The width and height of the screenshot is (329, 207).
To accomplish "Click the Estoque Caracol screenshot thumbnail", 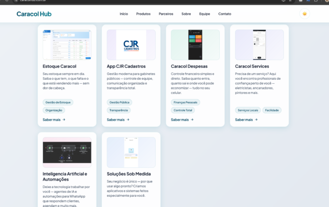I will [67, 45].
